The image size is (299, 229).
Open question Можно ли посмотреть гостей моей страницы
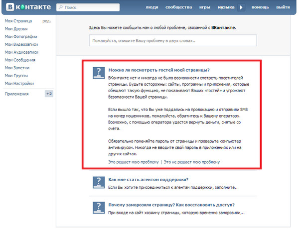coord(159,70)
